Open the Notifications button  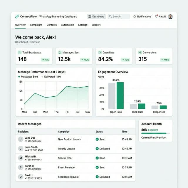click(142, 16)
